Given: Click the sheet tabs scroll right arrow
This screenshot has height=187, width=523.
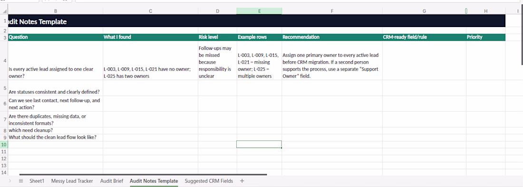Looking at the screenshot, I should coord(10,181).
